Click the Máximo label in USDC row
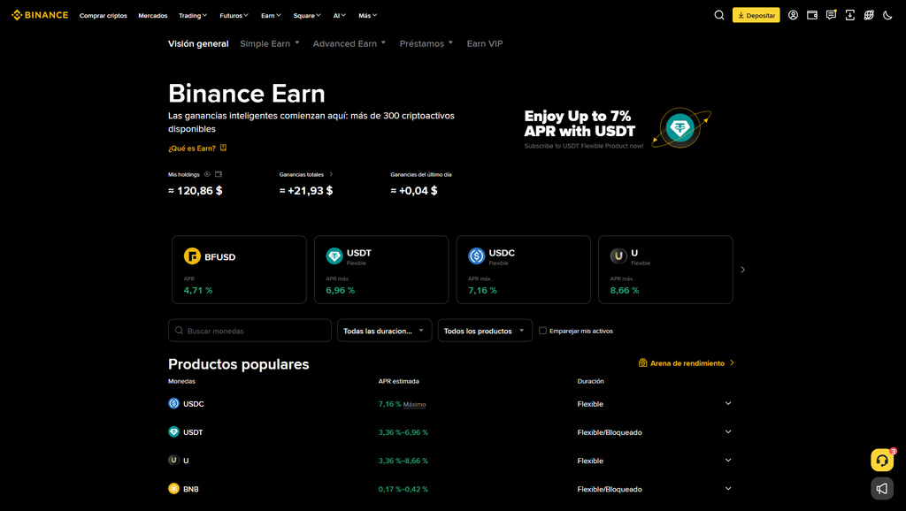Image resolution: width=906 pixels, height=511 pixels. tap(414, 404)
